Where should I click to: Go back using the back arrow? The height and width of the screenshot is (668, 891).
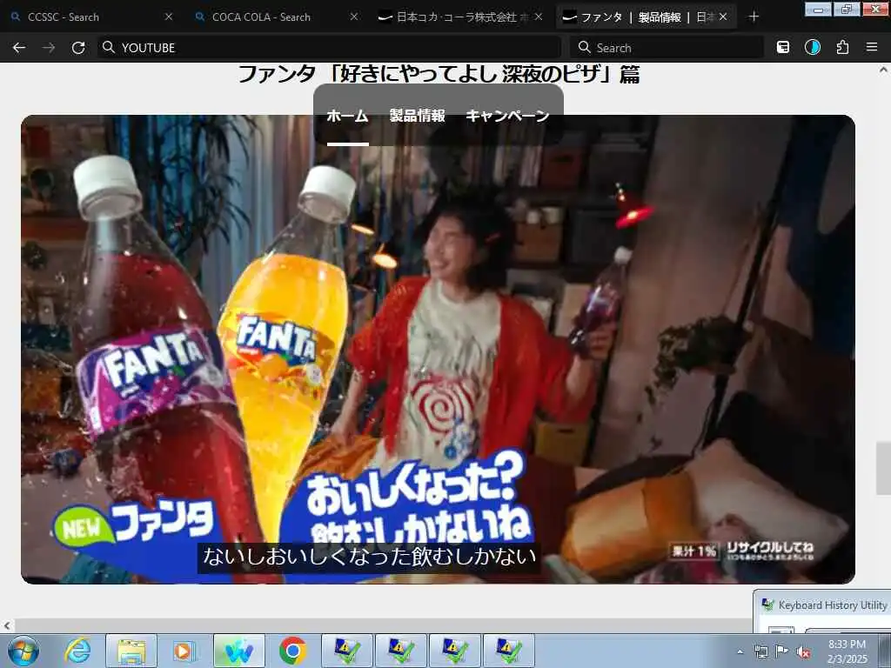pyautogui.click(x=19, y=48)
